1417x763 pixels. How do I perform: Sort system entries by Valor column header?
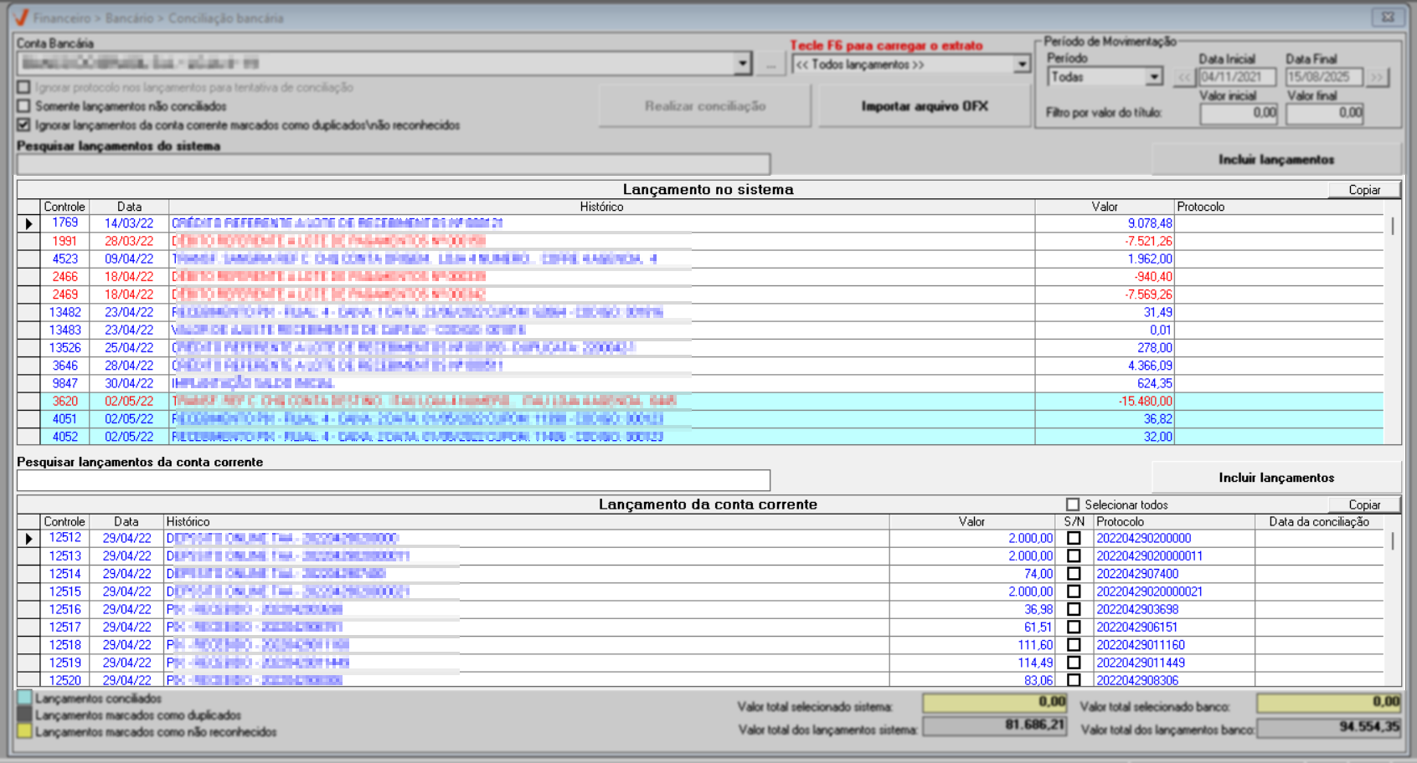pyautogui.click(x=1104, y=207)
